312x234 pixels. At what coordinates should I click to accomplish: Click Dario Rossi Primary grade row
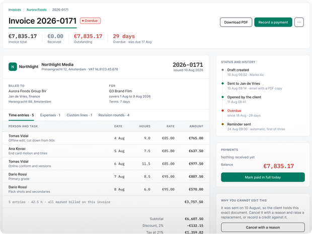pyautogui.click(x=106, y=176)
